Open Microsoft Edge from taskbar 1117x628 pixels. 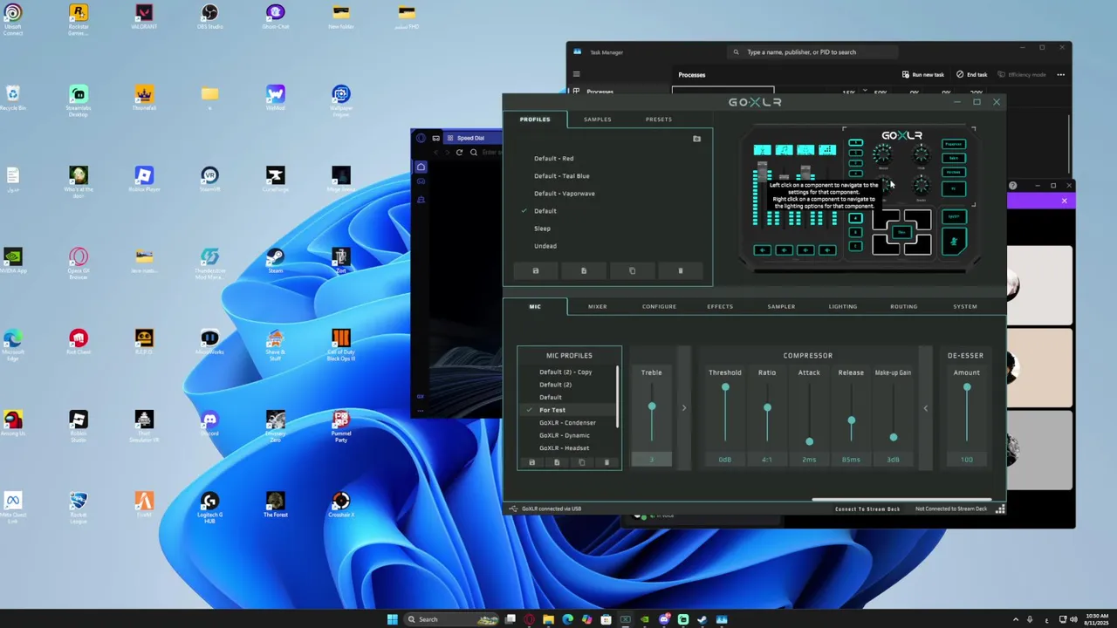click(567, 619)
